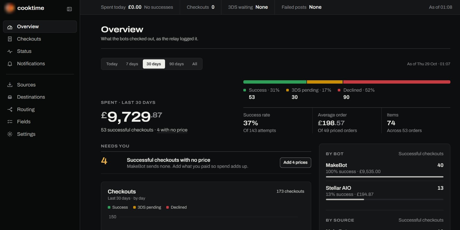Click the Settings gear icon
The width and height of the screenshot is (460, 230).
pyautogui.click(x=10, y=134)
